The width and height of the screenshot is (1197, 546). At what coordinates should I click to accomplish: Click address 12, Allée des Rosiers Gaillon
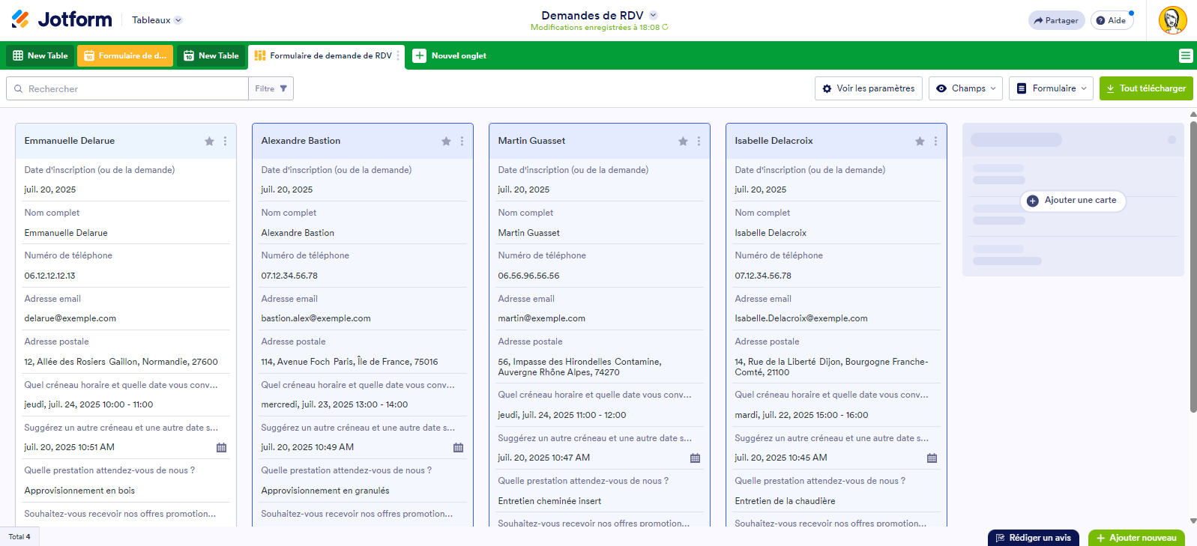[x=121, y=362]
